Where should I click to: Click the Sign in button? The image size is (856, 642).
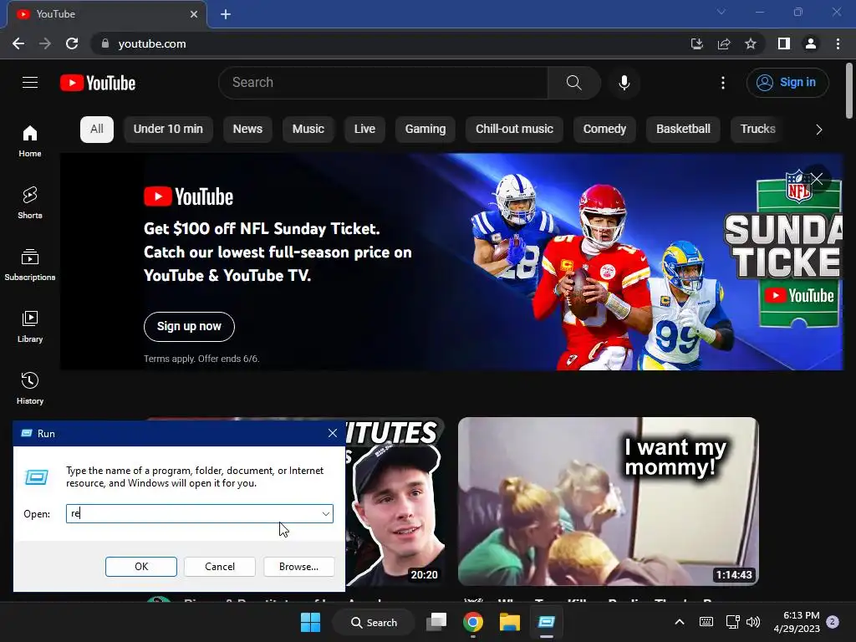[787, 83]
